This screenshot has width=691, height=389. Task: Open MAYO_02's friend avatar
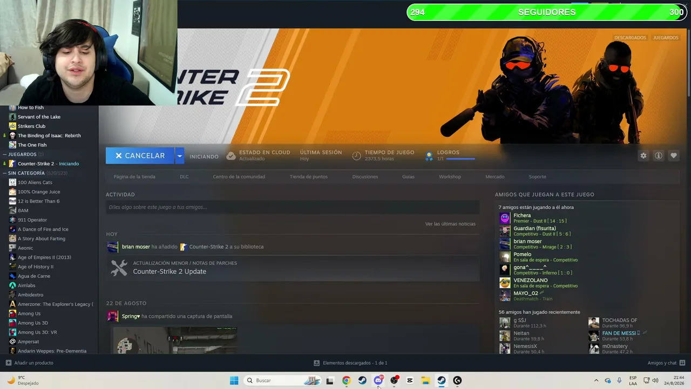[x=505, y=296]
